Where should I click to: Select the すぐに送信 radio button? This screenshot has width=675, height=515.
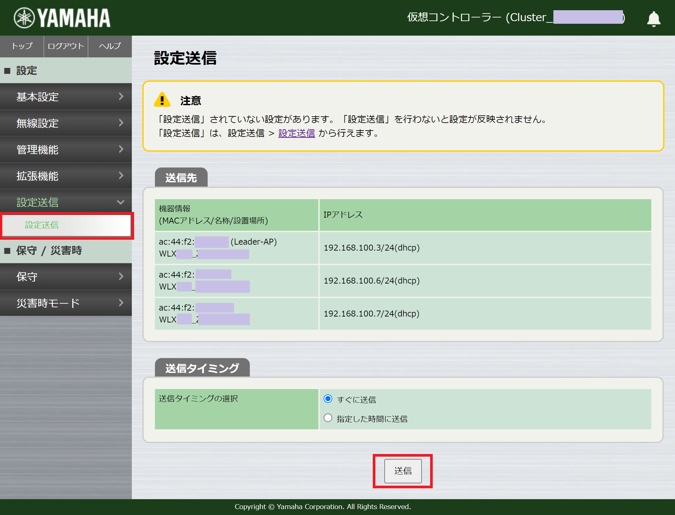coord(328,399)
